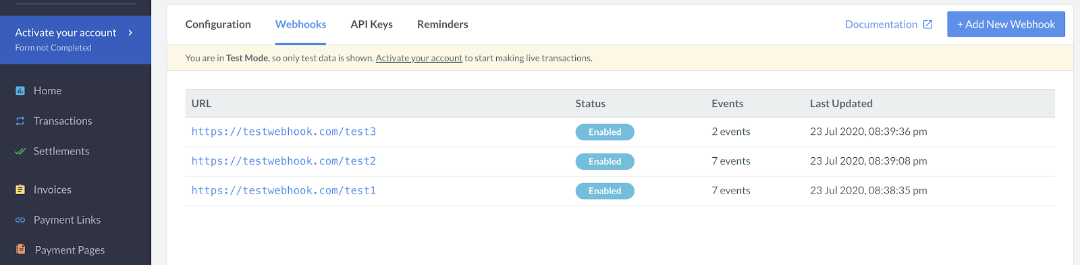
Task: Click the Home sidebar icon
Action: [x=20, y=91]
